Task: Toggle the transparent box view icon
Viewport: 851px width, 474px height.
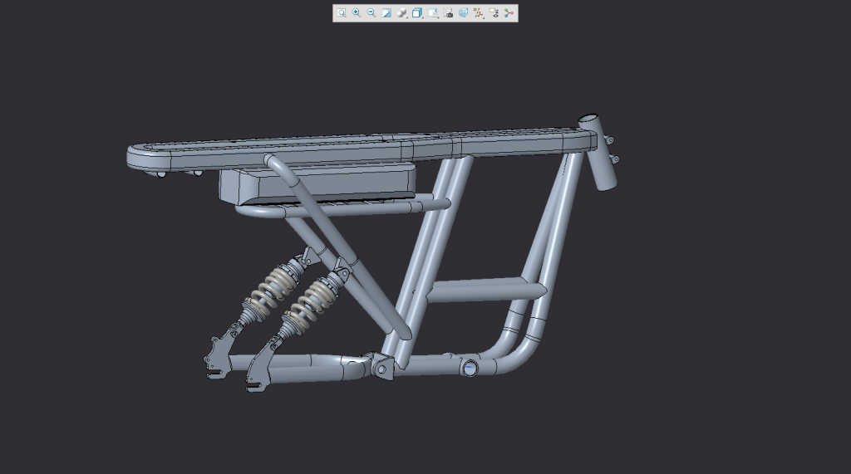Action: coord(463,12)
